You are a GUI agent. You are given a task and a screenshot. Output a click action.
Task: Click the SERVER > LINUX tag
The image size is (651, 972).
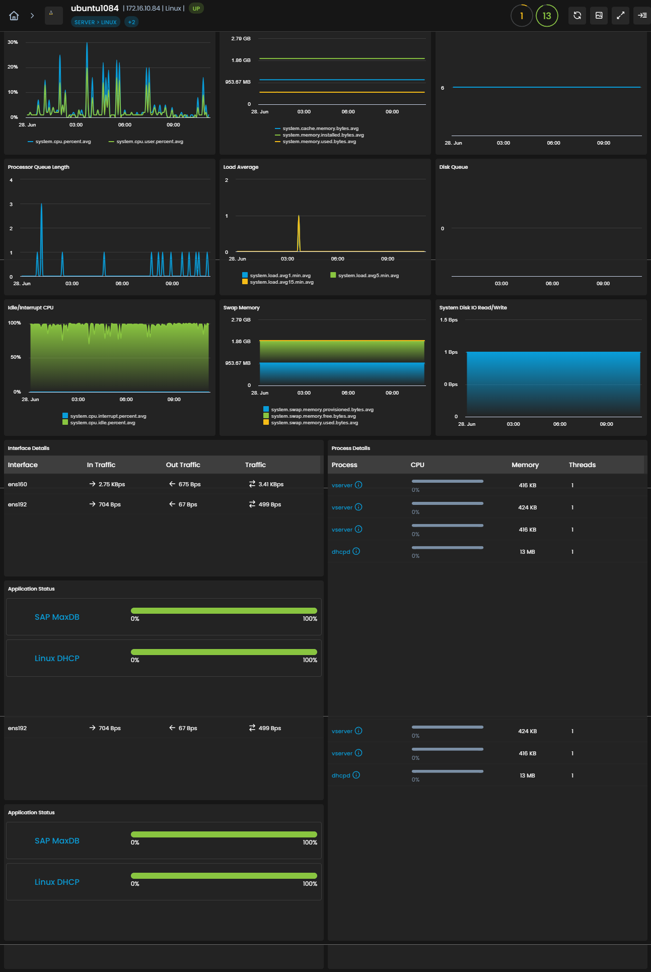(x=96, y=22)
